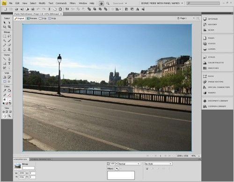The width and height of the screenshot is (234, 182).
Task: Toggle Show Slices and Hotspots
Action: [9, 82]
